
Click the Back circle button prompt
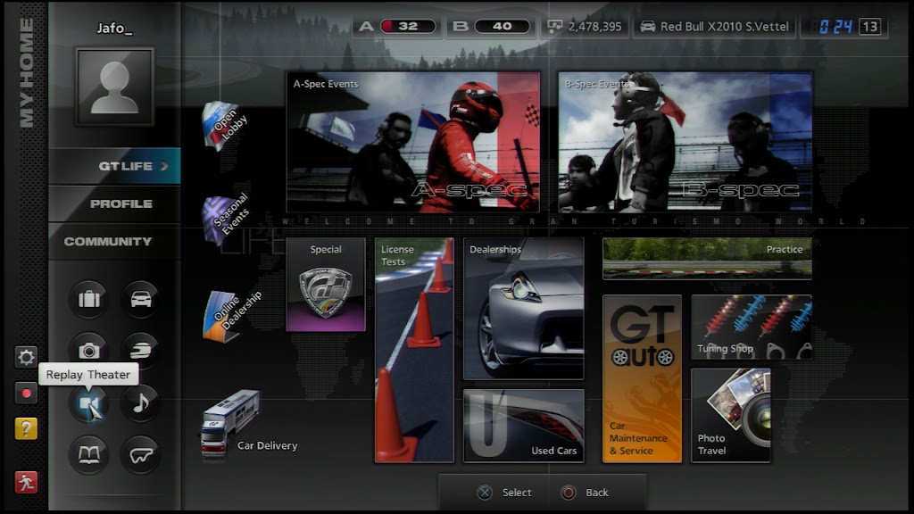point(586,493)
